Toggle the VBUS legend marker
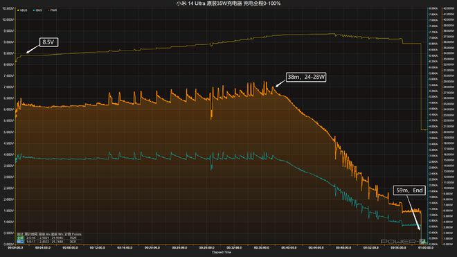 click(18, 10)
